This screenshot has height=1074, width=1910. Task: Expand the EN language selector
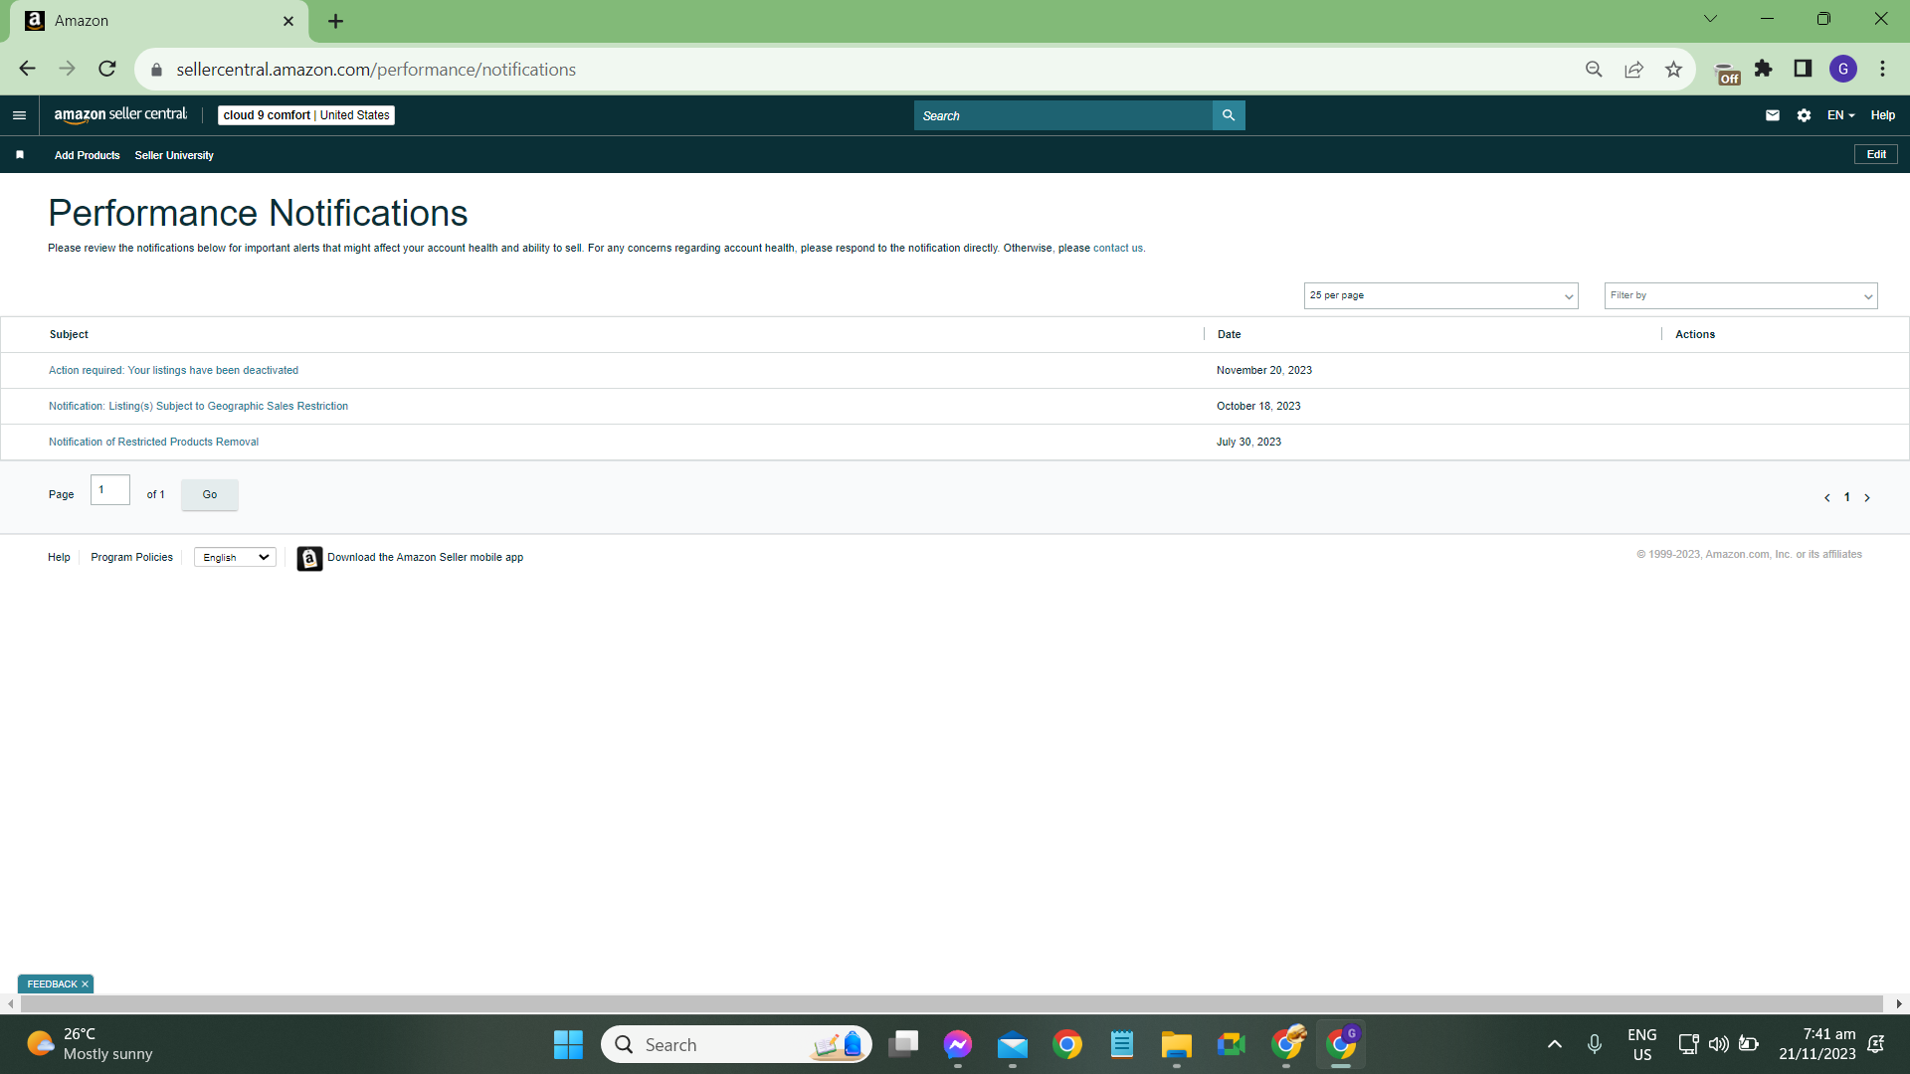pos(1840,115)
